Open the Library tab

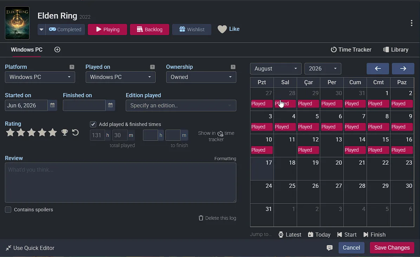tap(396, 50)
